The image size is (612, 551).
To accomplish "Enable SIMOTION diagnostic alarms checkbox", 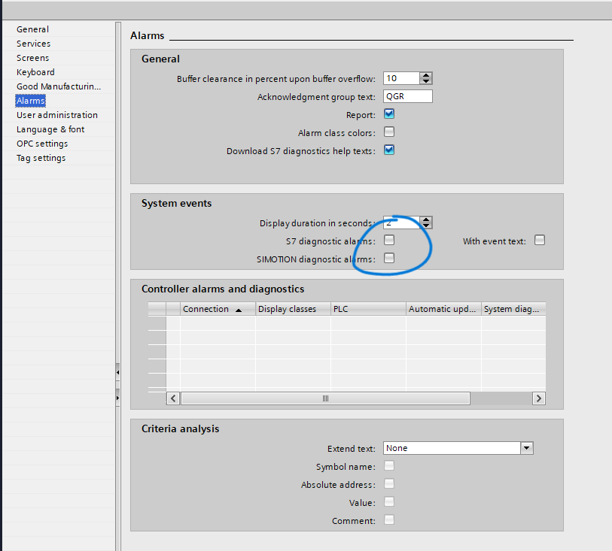I will coord(389,258).
